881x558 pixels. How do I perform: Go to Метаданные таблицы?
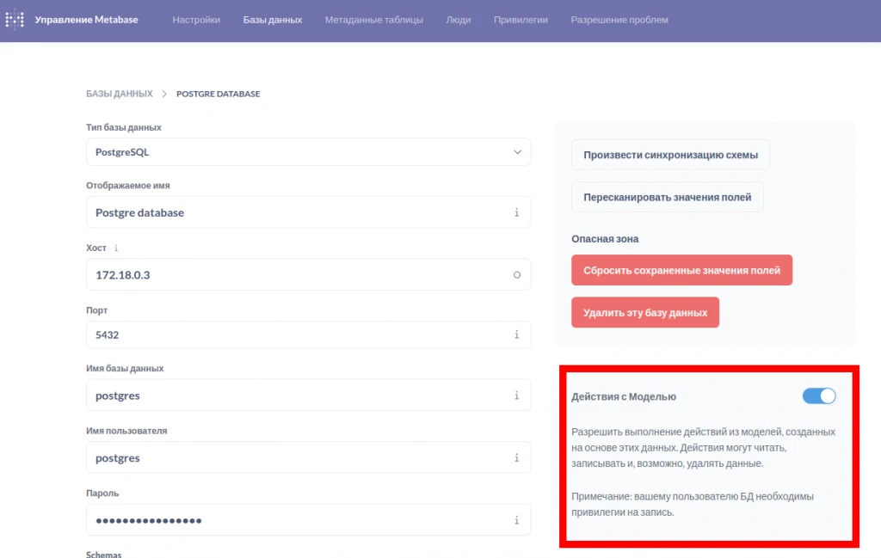(x=373, y=20)
